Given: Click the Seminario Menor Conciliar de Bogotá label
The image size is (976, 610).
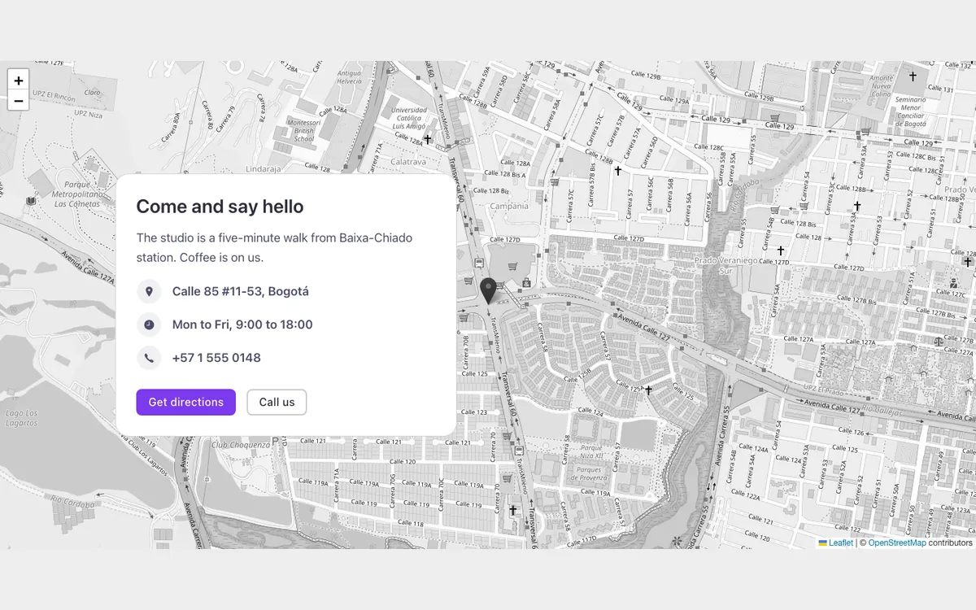Looking at the screenshot, I should pos(911,111).
